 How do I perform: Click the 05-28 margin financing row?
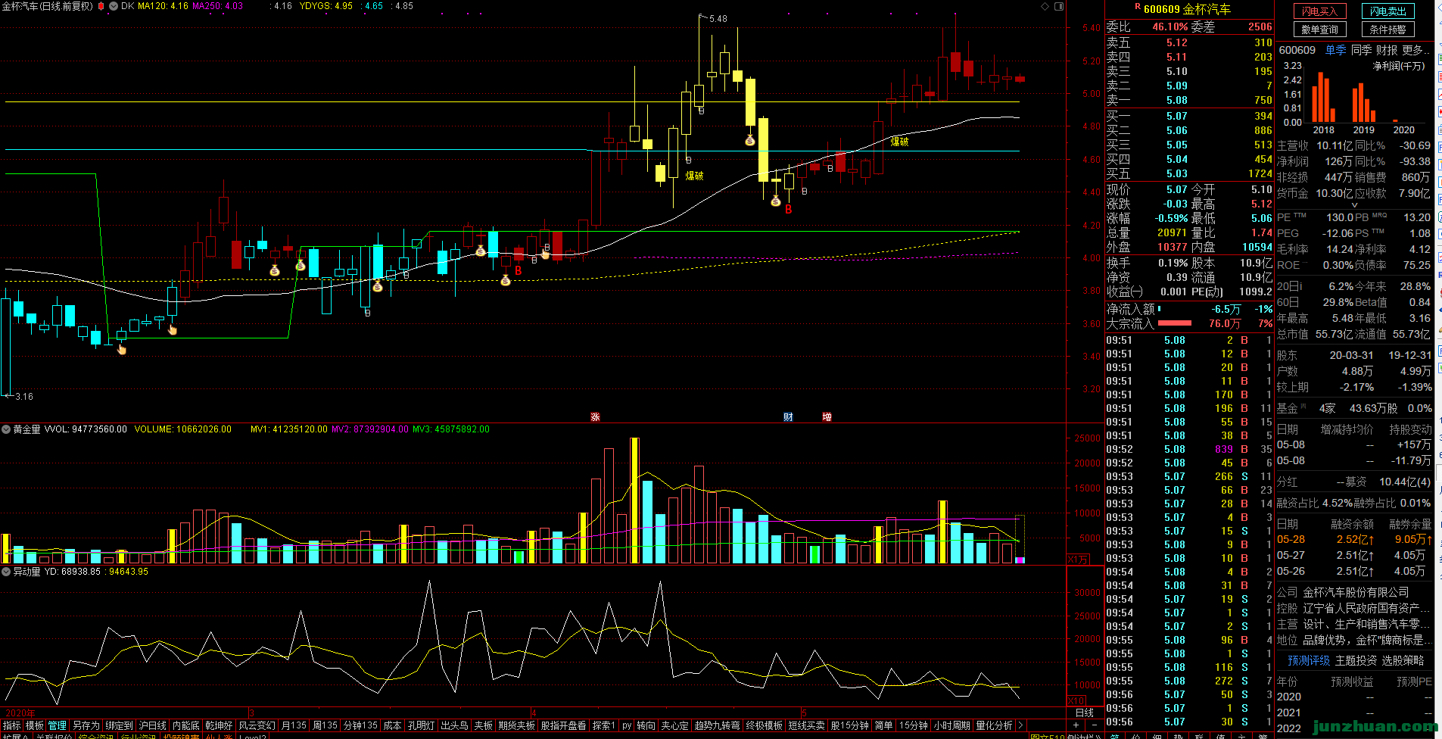point(1354,540)
